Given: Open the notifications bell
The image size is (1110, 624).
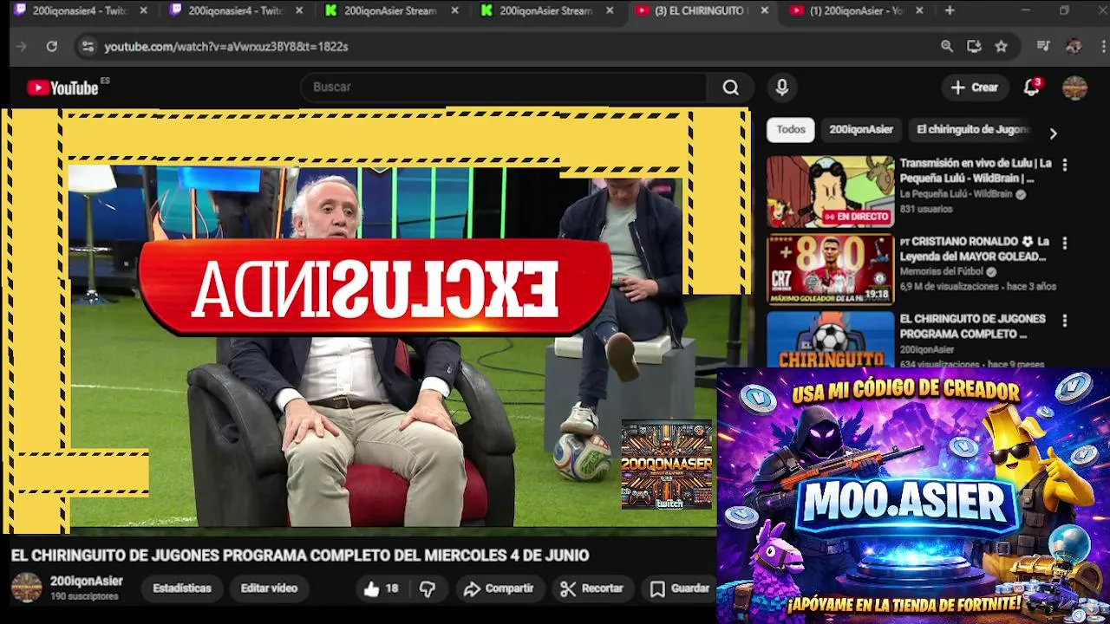Looking at the screenshot, I should coord(1031,88).
